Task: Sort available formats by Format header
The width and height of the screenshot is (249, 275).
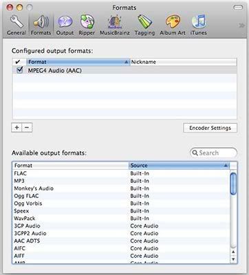Action: (71, 166)
